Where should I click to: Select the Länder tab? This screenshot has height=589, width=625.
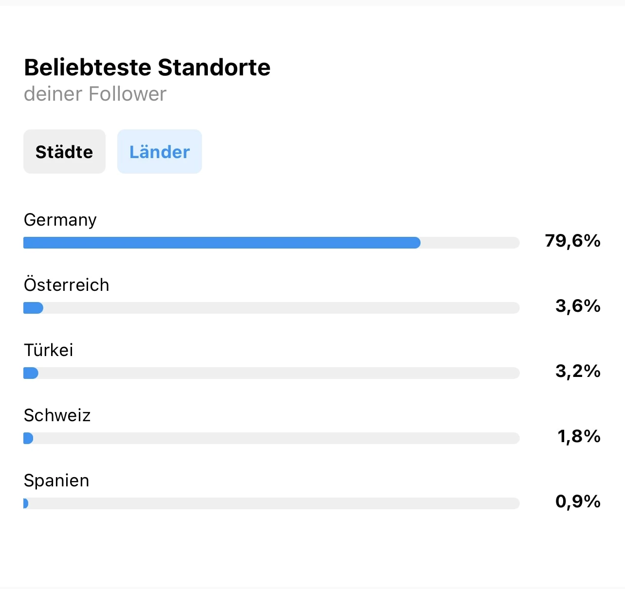coord(159,152)
